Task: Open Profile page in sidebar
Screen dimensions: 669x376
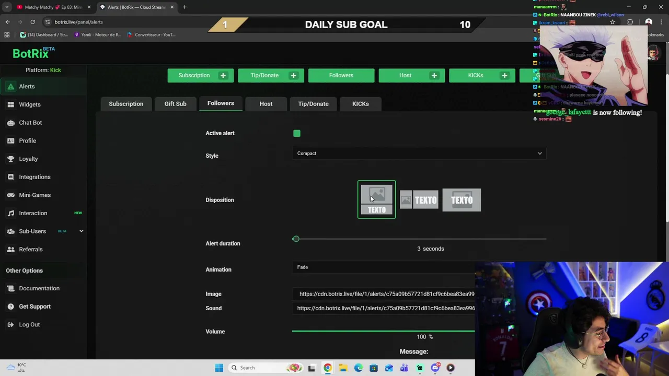Action: 27,141
